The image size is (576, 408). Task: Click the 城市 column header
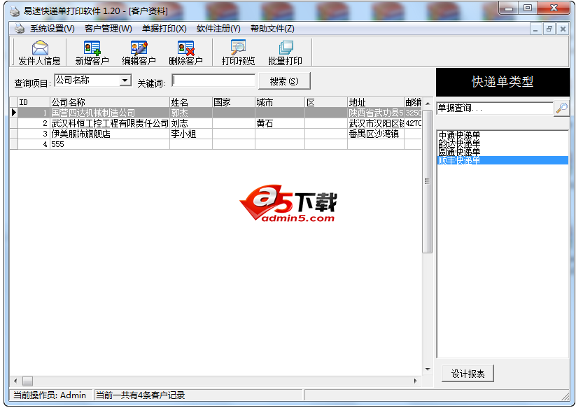pos(280,102)
